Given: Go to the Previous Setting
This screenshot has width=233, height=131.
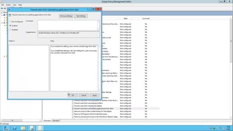Looking at the screenshot, I should [66, 16].
